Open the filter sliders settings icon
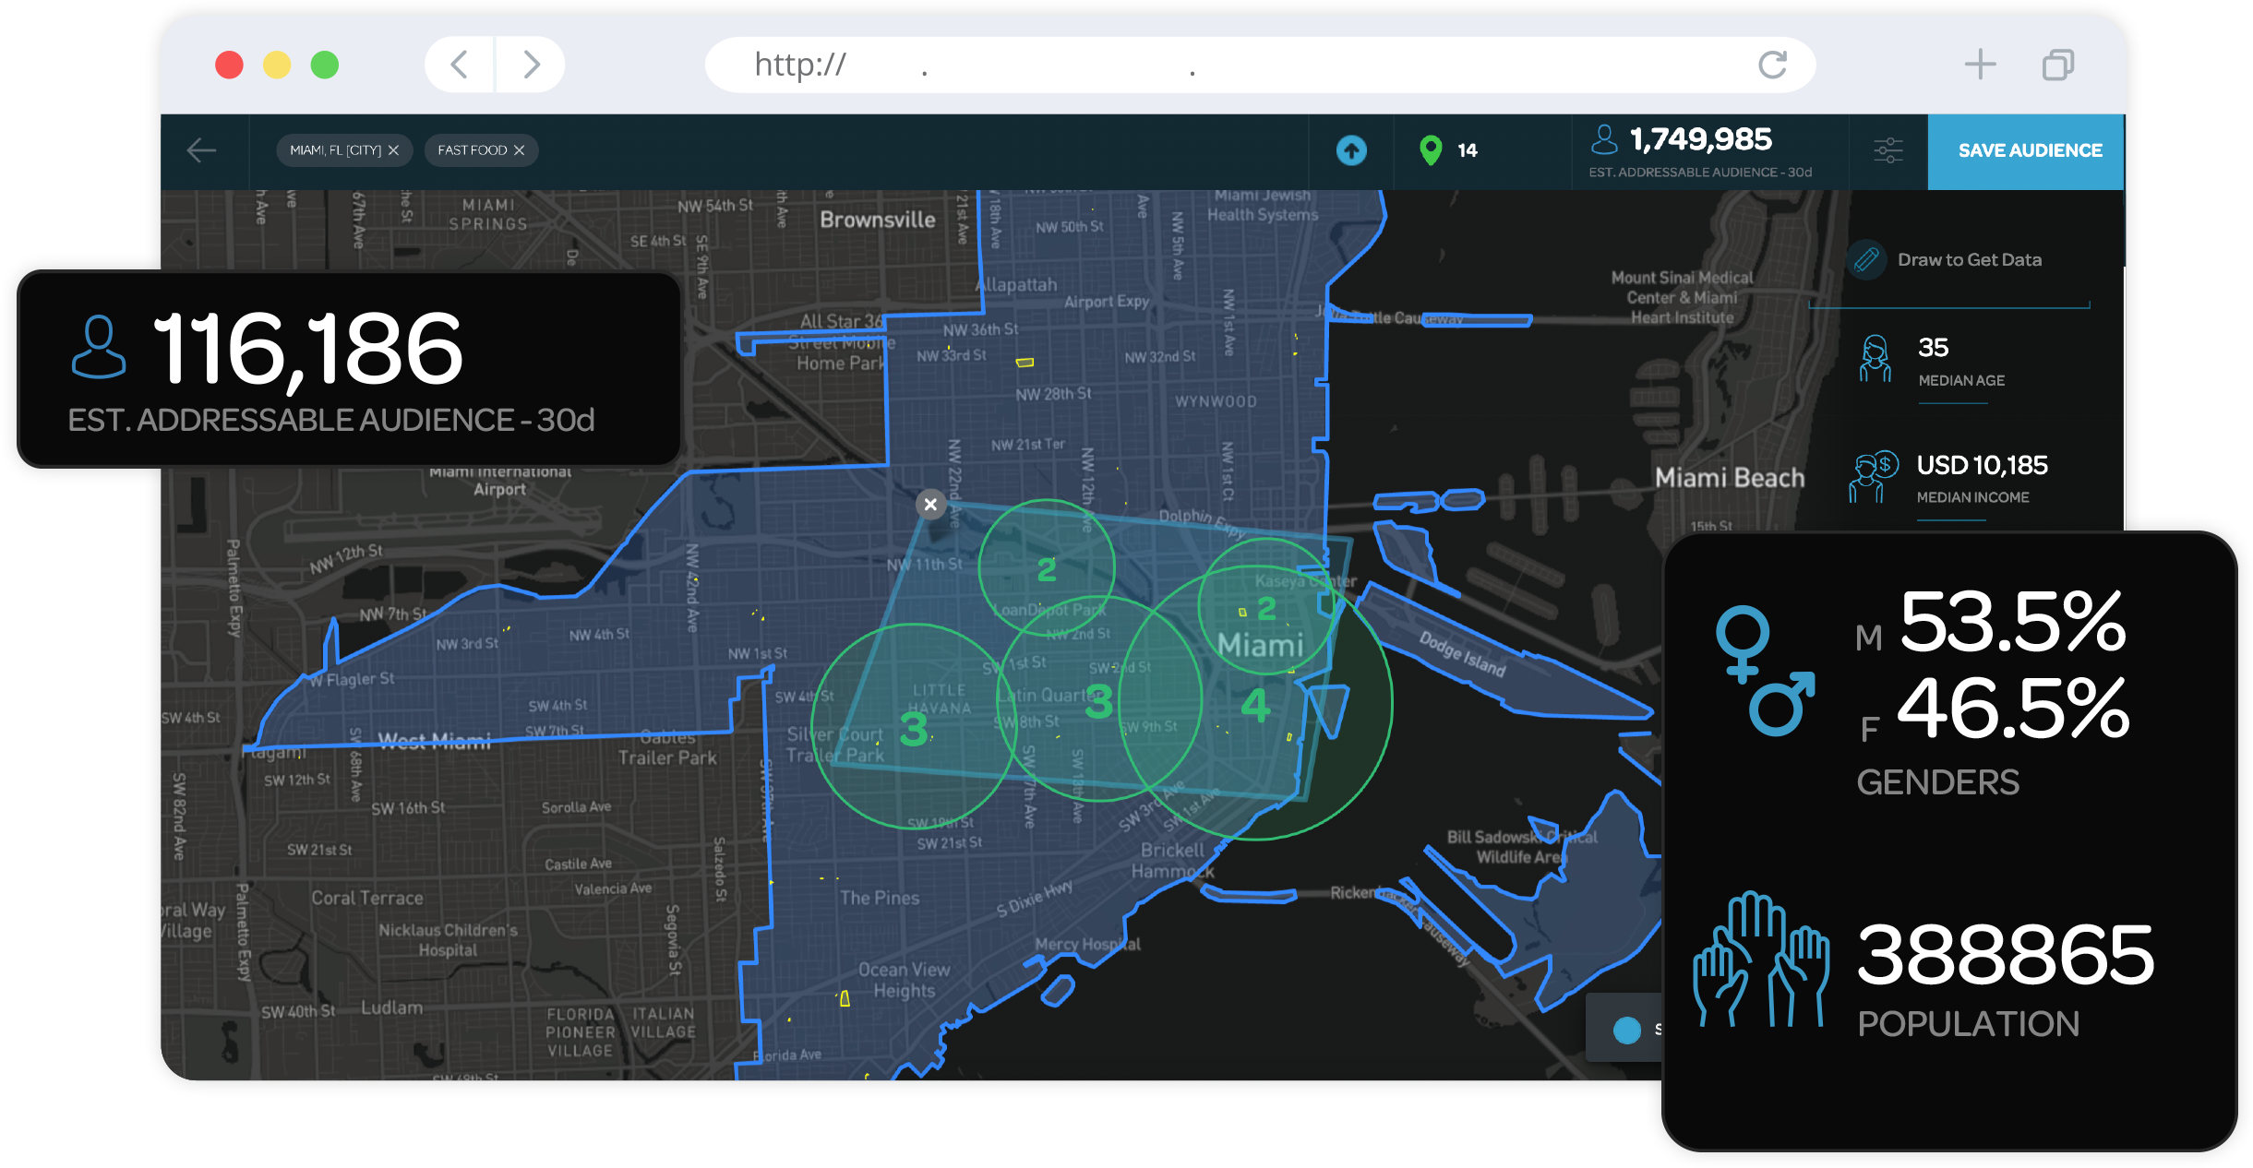This screenshot has height=1168, width=2253. tap(1888, 150)
